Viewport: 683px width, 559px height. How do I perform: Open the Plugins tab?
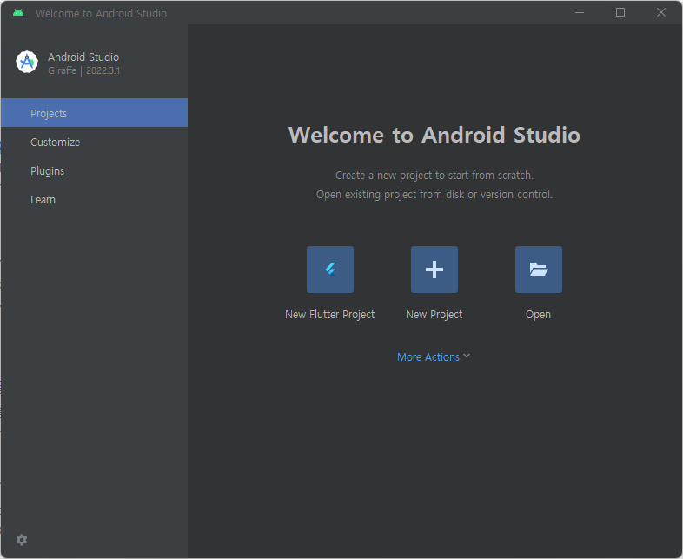tap(94, 170)
